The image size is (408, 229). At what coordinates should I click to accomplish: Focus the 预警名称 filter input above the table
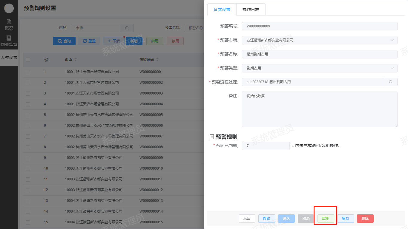pos(194,28)
